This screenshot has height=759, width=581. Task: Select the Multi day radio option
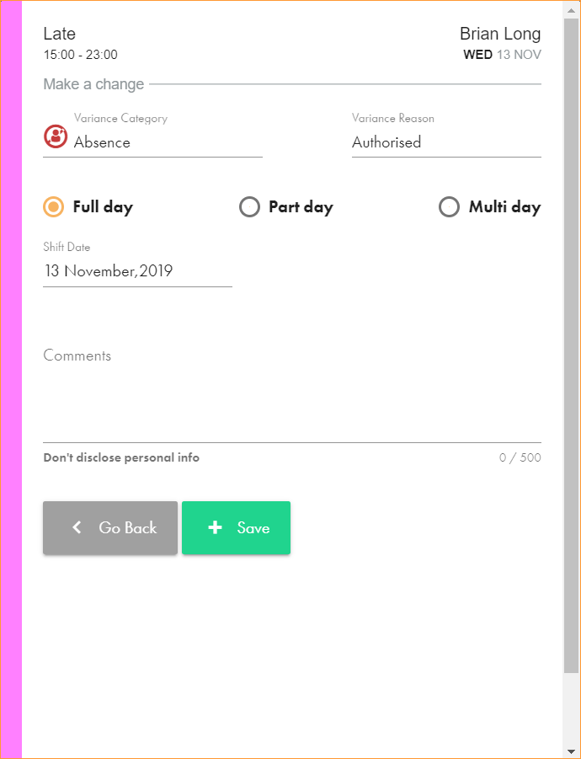click(450, 207)
